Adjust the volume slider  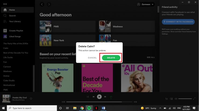185,99
